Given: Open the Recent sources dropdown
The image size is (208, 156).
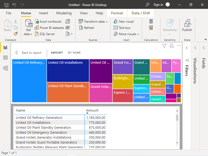Looking at the screenshot, I should point(72,34).
